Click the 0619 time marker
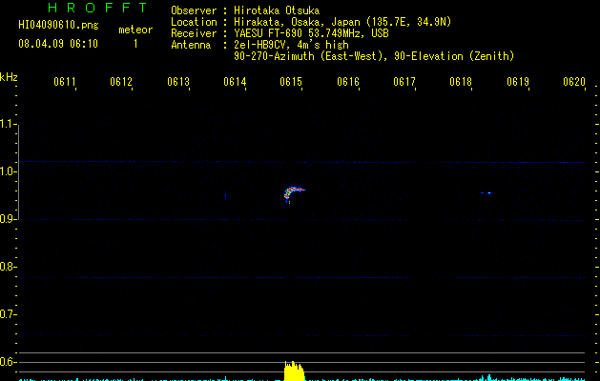This screenshot has height=381, width=600. click(x=518, y=82)
